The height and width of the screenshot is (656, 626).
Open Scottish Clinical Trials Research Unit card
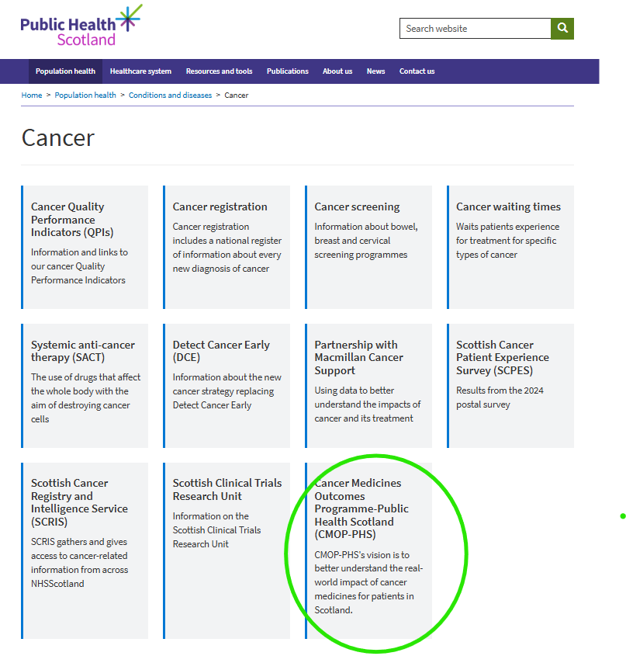[x=227, y=550]
